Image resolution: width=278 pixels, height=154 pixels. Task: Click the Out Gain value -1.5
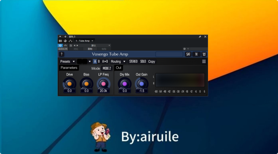coord(142,91)
